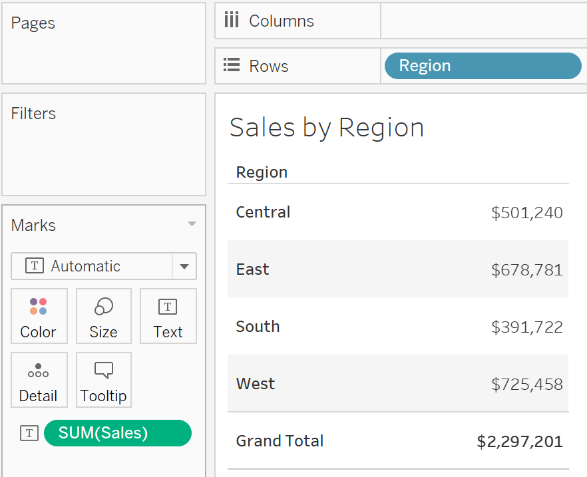
Task: Click the Grand Total row label
Action: (x=280, y=441)
